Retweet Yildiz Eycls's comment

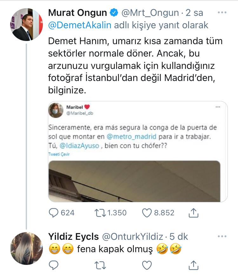[x=100, y=265]
